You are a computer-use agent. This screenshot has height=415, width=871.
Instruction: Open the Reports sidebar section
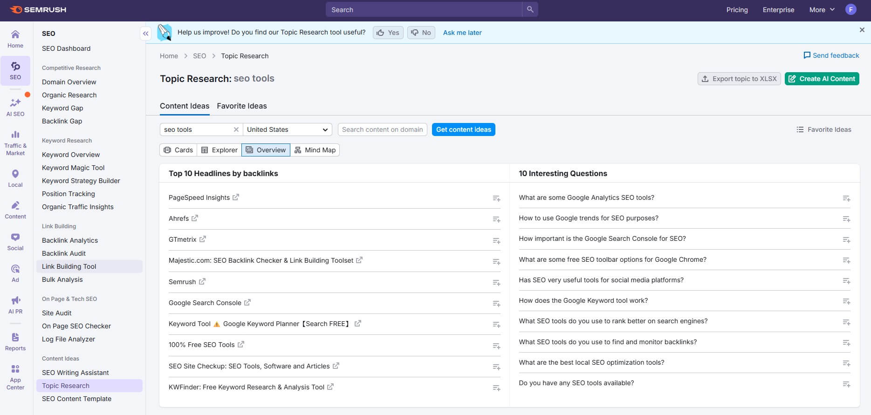[x=15, y=342]
